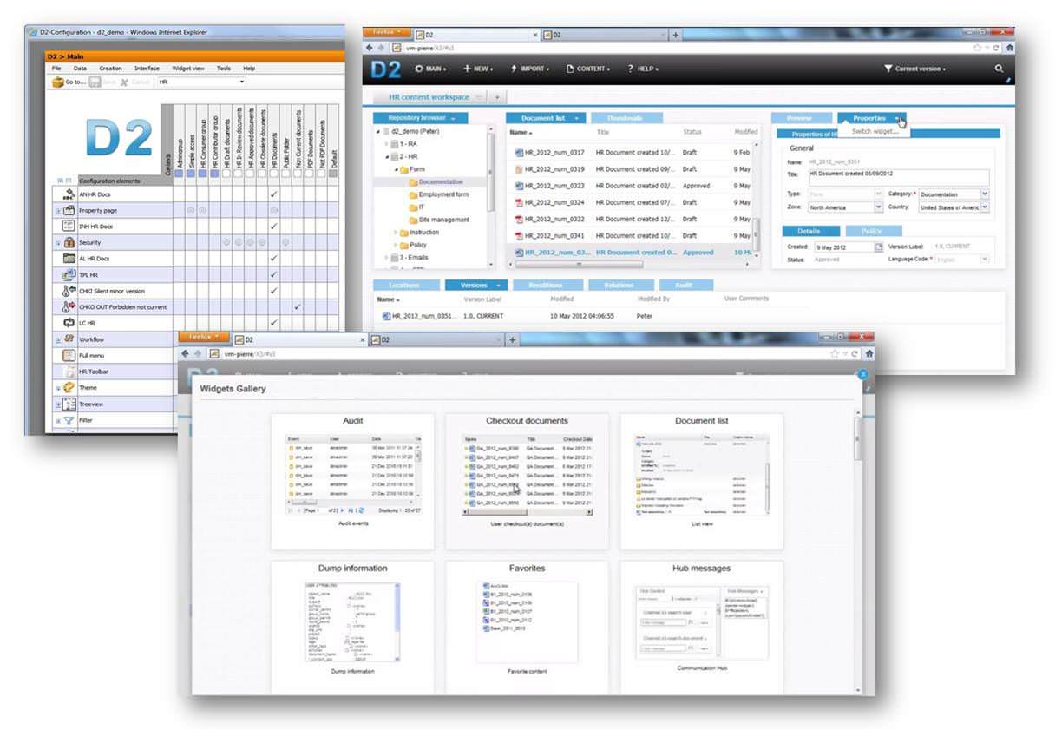Toggle INH HR Docs checkmark under HR Documents
The height and width of the screenshot is (743, 1062).
tap(273, 227)
